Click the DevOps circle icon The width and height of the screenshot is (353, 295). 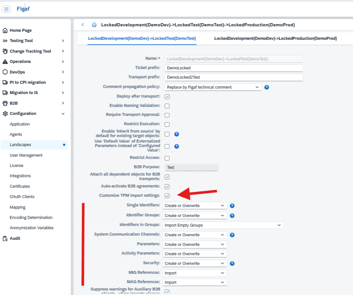pyautogui.click(x=5, y=72)
